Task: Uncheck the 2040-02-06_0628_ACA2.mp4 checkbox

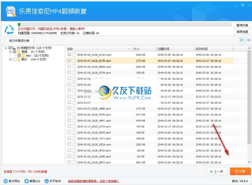Action: pyautogui.click(x=69, y=54)
